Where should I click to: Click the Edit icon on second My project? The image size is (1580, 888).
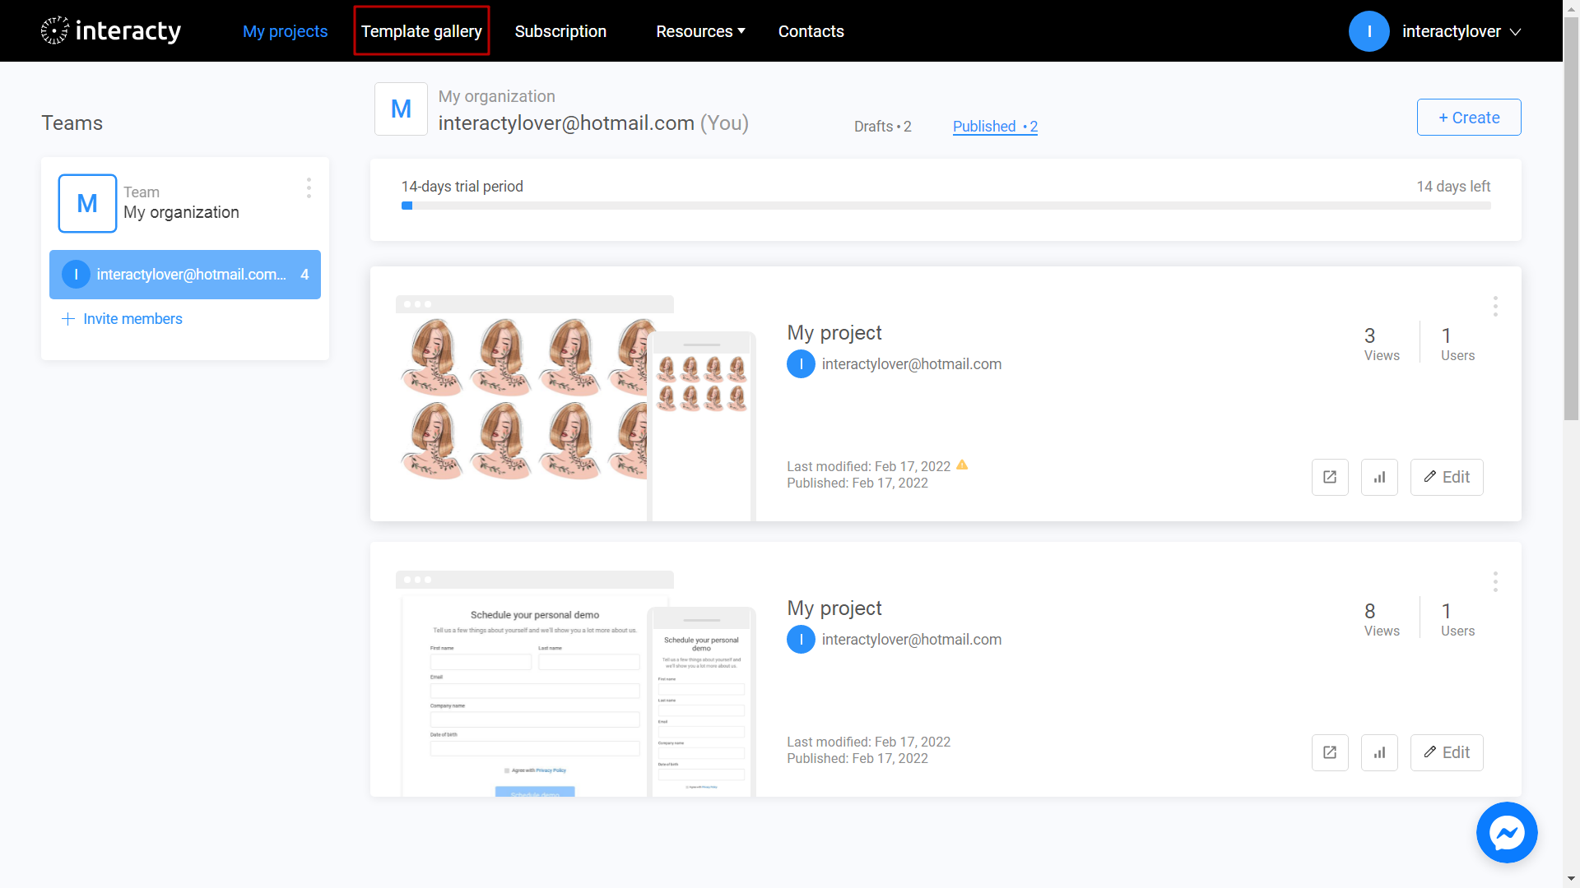[1447, 752]
